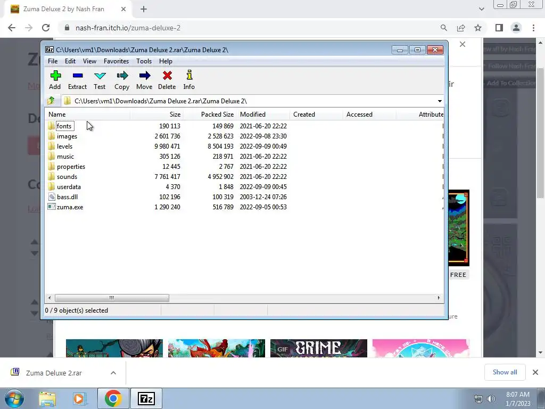Screen dimensions: 545x409
Task: Close the Chrome downloads bar
Action: tap(535, 372)
